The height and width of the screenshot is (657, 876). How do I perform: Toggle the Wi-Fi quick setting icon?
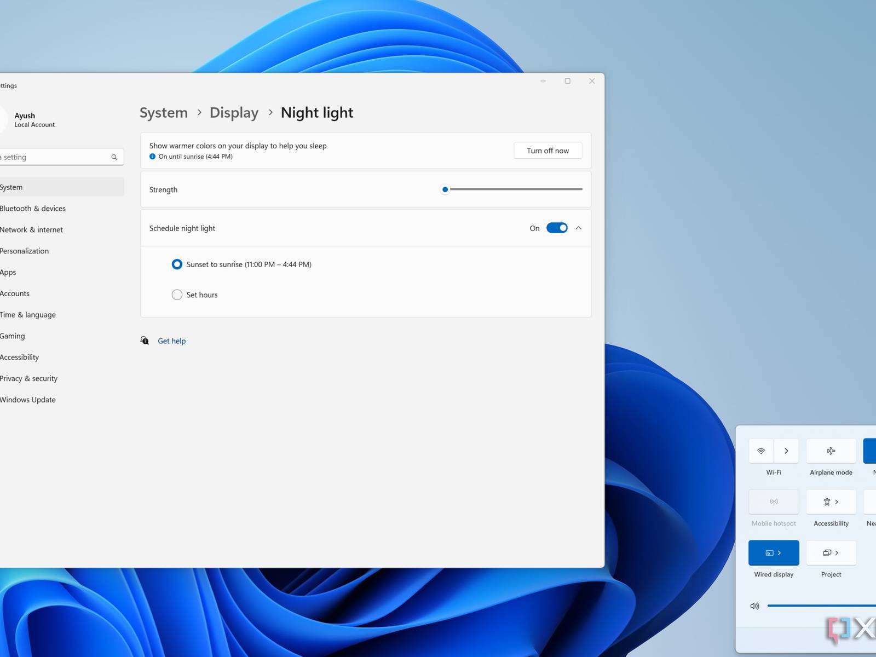point(761,451)
